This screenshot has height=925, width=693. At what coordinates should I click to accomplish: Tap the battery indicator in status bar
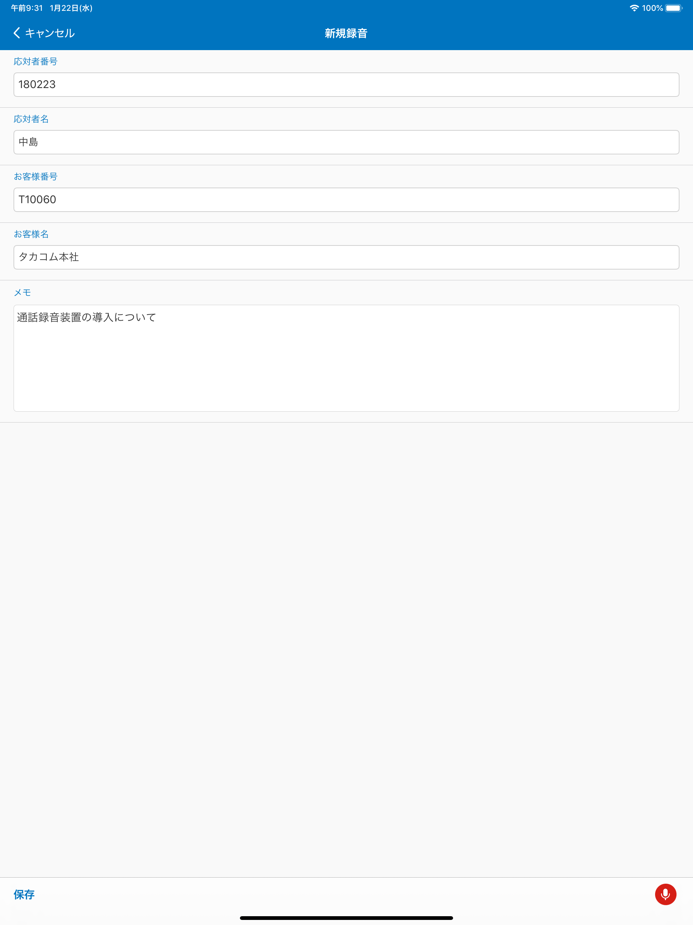click(674, 8)
